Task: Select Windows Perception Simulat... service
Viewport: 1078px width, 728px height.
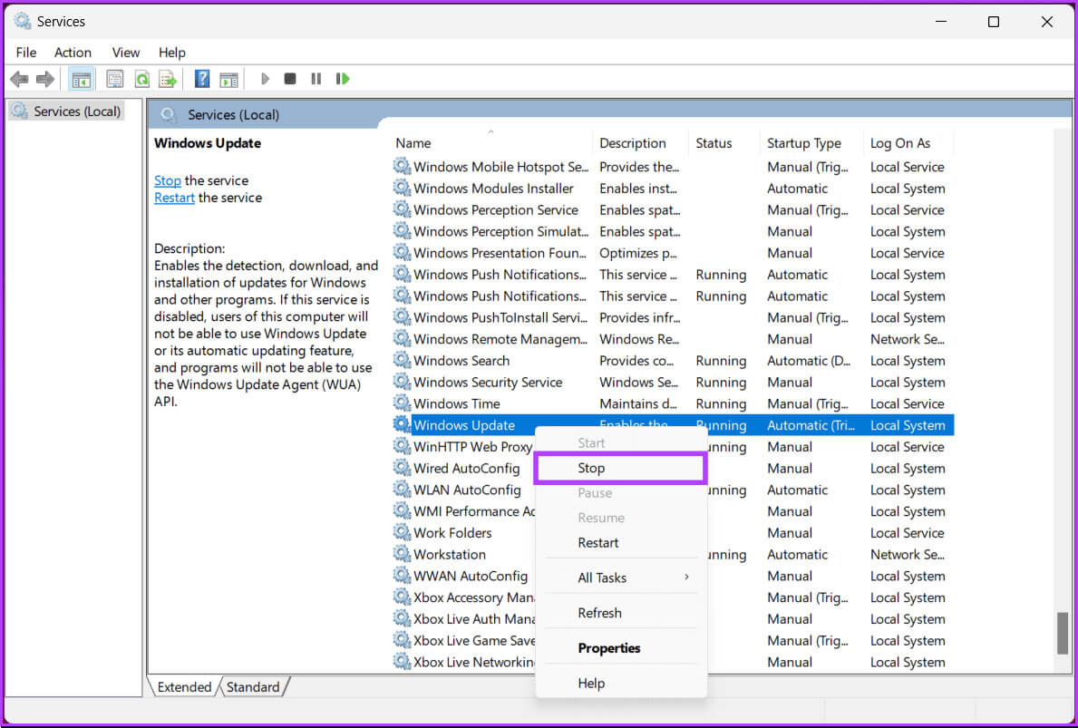Action: (x=500, y=231)
